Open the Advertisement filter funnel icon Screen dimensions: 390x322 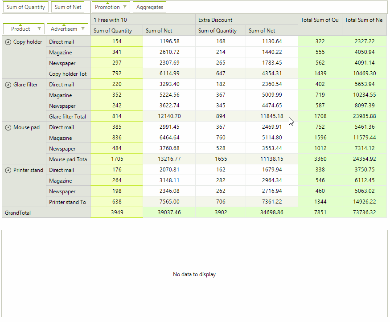click(x=83, y=29)
